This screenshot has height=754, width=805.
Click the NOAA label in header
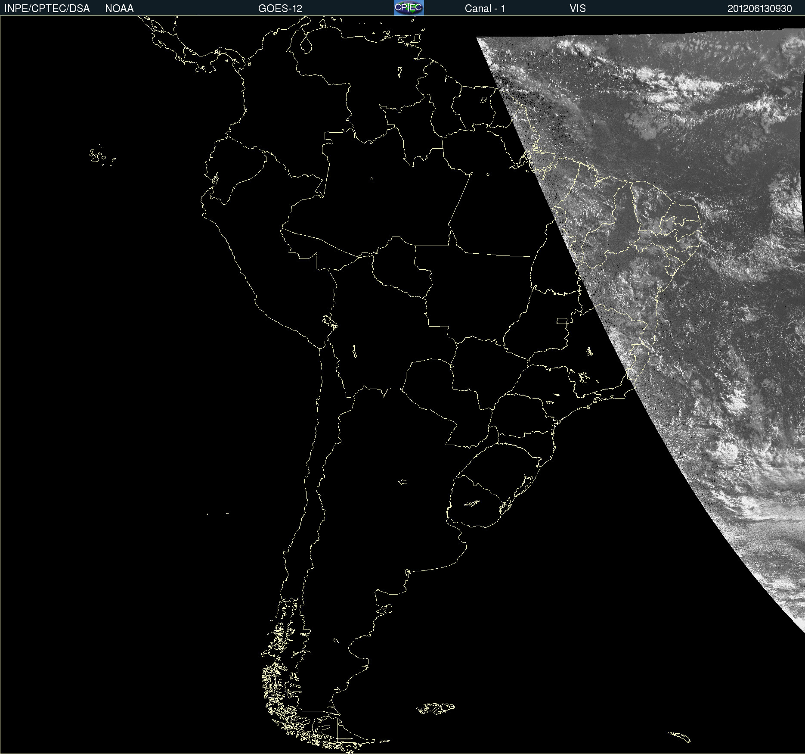tap(119, 9)
